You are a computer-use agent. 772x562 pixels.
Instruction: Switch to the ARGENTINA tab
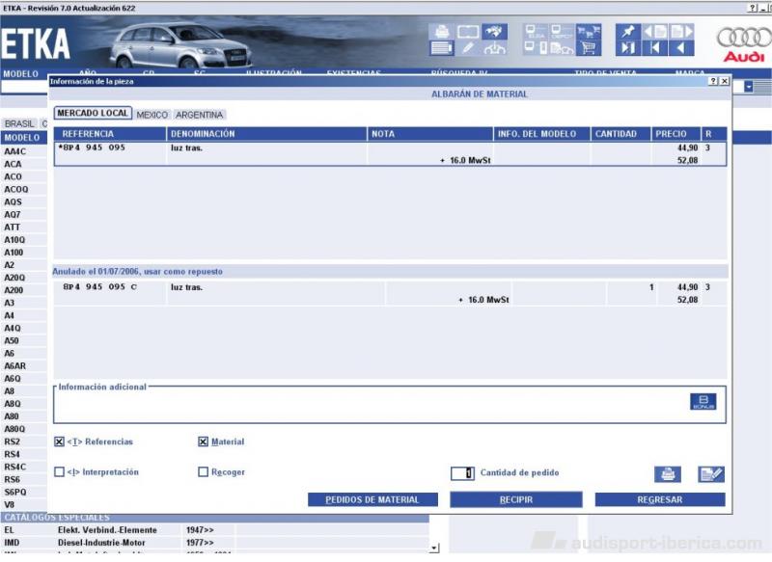[x=199, y=115]
